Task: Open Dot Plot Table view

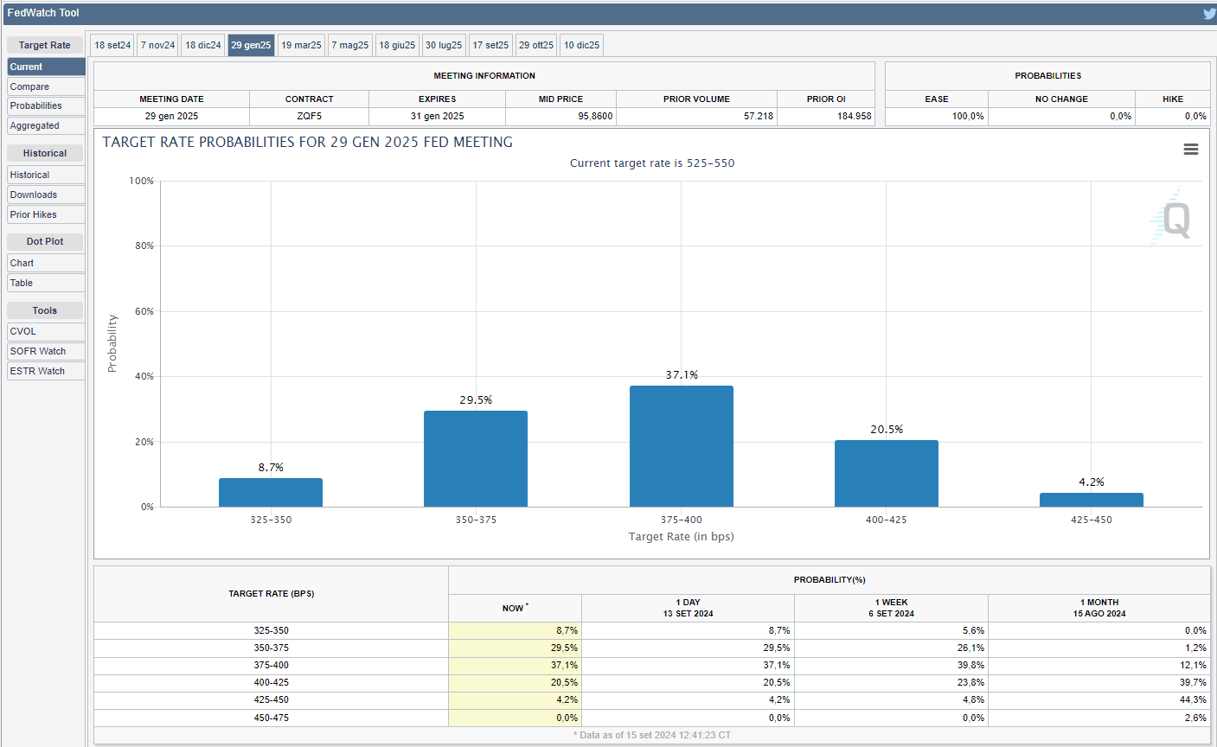Action: pos(46,283)
